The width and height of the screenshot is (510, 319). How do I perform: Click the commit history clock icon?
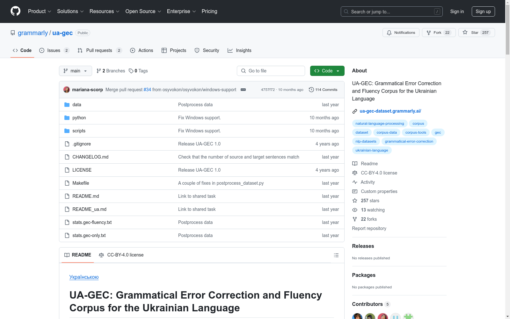[x=311, y=90]
